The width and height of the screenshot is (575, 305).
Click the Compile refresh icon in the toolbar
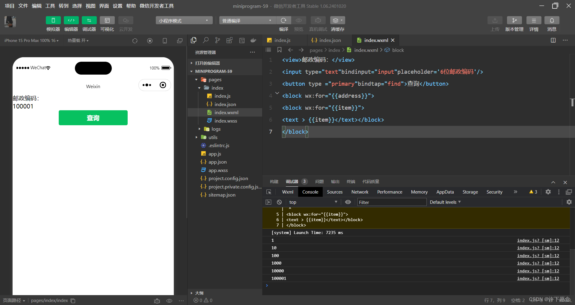pyautogui.click(x=283, y=20)
